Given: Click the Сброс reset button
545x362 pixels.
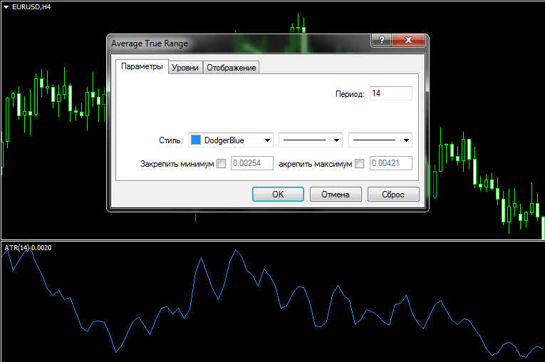Looking at the screenshot, I should coord(393,195).
